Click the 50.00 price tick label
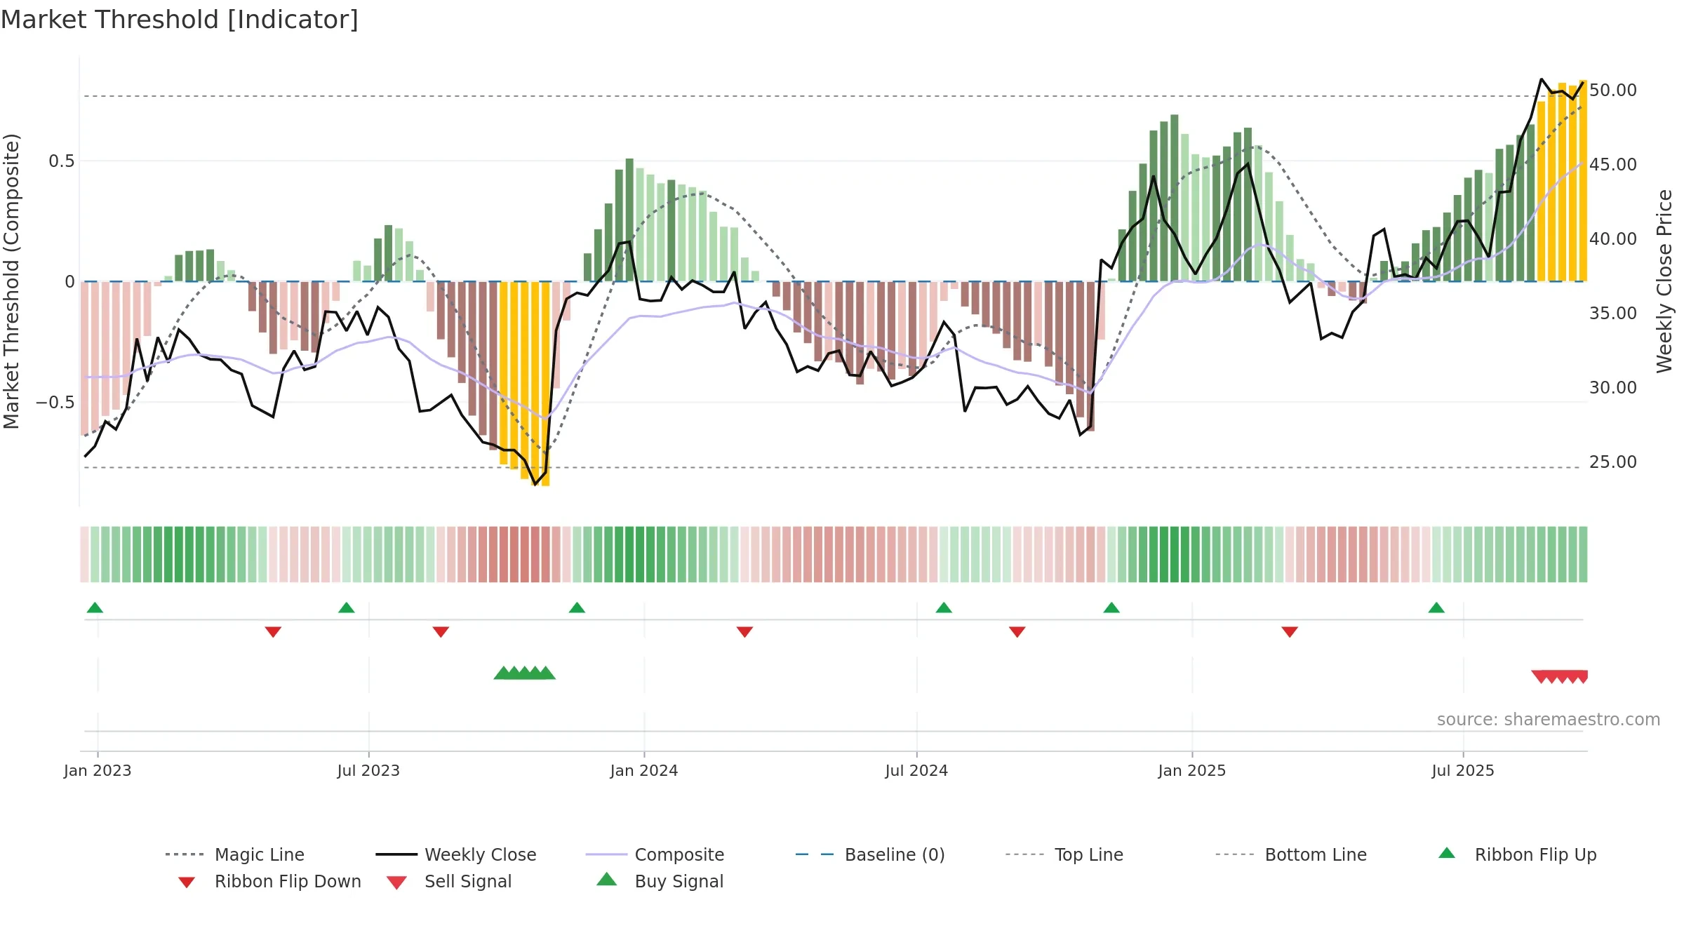Screen dimensions: 1684x947 point(1613,90)
